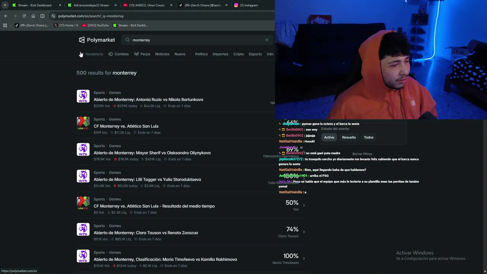The width and height of the screenshot is (487, 274).
Task: Open the Irán category
Action: tap(270, 54)
